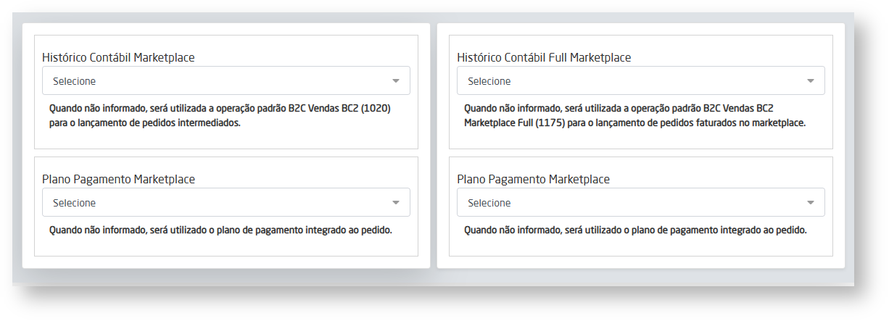Click the 'Histórico Contábil Marketplace' field label

point(118,57)
